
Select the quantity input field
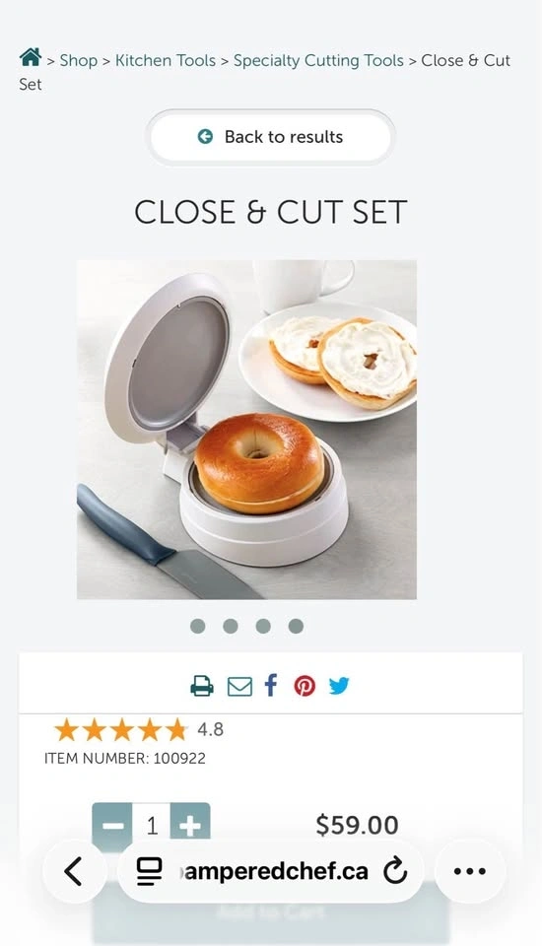coord(152,824)
